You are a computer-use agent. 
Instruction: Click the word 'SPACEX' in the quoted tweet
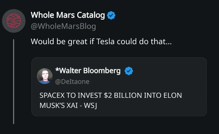pyautogui.click(x=52, y=95)
